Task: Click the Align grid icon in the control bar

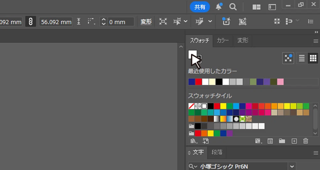Action: (x=277, y=21)
